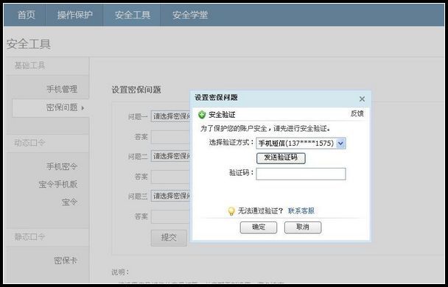Screen dimensions: 448x287
Task: Close the 设置密保问题 dialog
Action: pyautogui.click(x=362, y=99)
